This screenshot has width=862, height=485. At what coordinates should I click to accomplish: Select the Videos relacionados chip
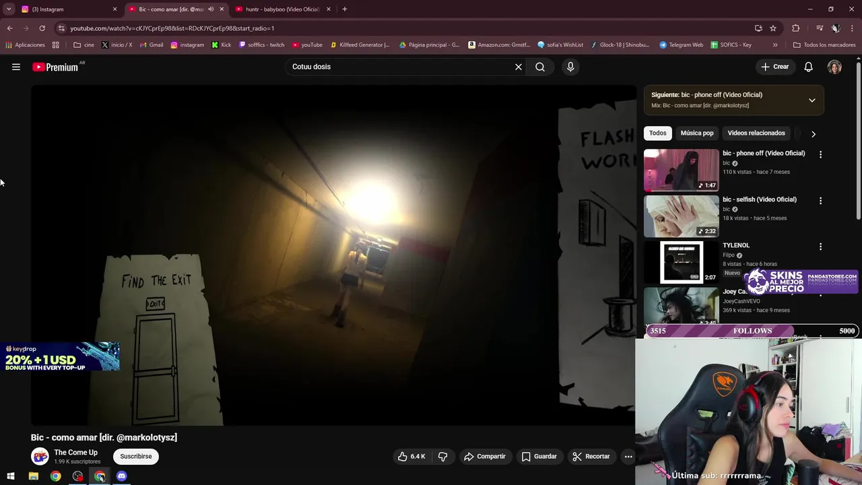(756, 133)
